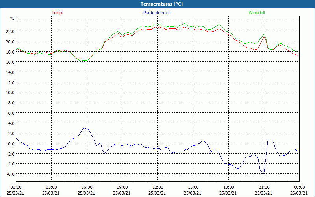Viewport: 315px width, 197px height.
Task: Click the 18,0 y-axis value
Action: pyautogui.click(x=10, y=52)
